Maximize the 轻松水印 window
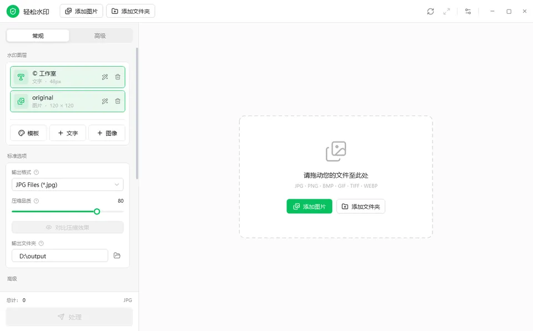The width and height of the screenshot is (533, 331). (x=509, y=11)
